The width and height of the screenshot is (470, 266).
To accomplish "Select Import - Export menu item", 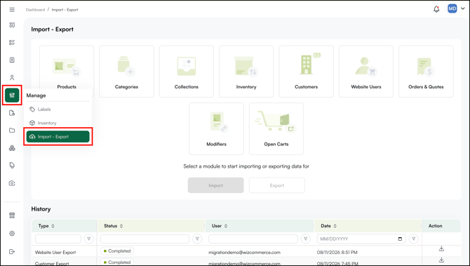I will 58,136.
